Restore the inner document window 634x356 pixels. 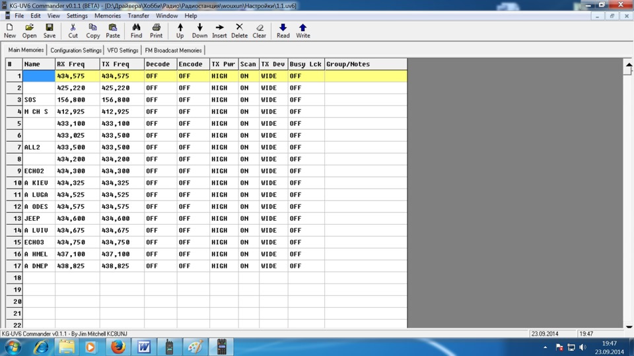pos(612,16)
